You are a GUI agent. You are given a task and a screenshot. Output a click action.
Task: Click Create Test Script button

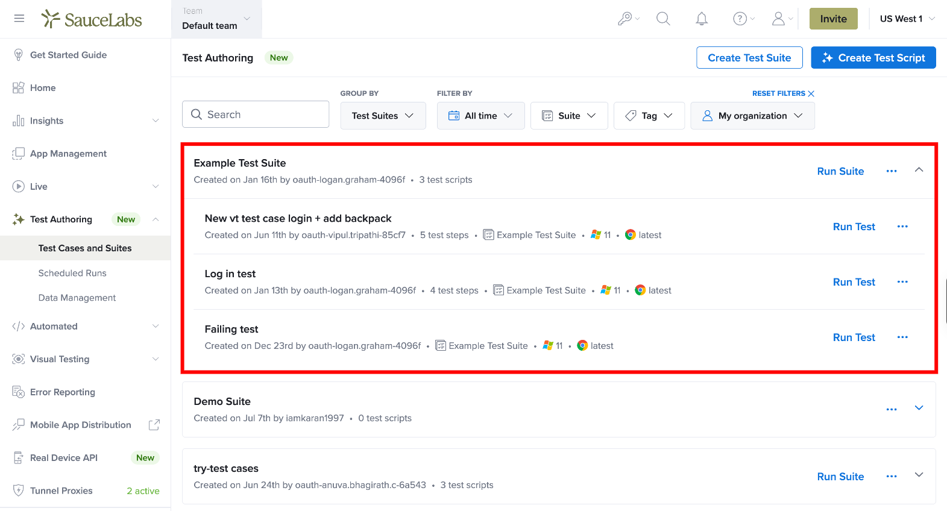tap(873, 58)
